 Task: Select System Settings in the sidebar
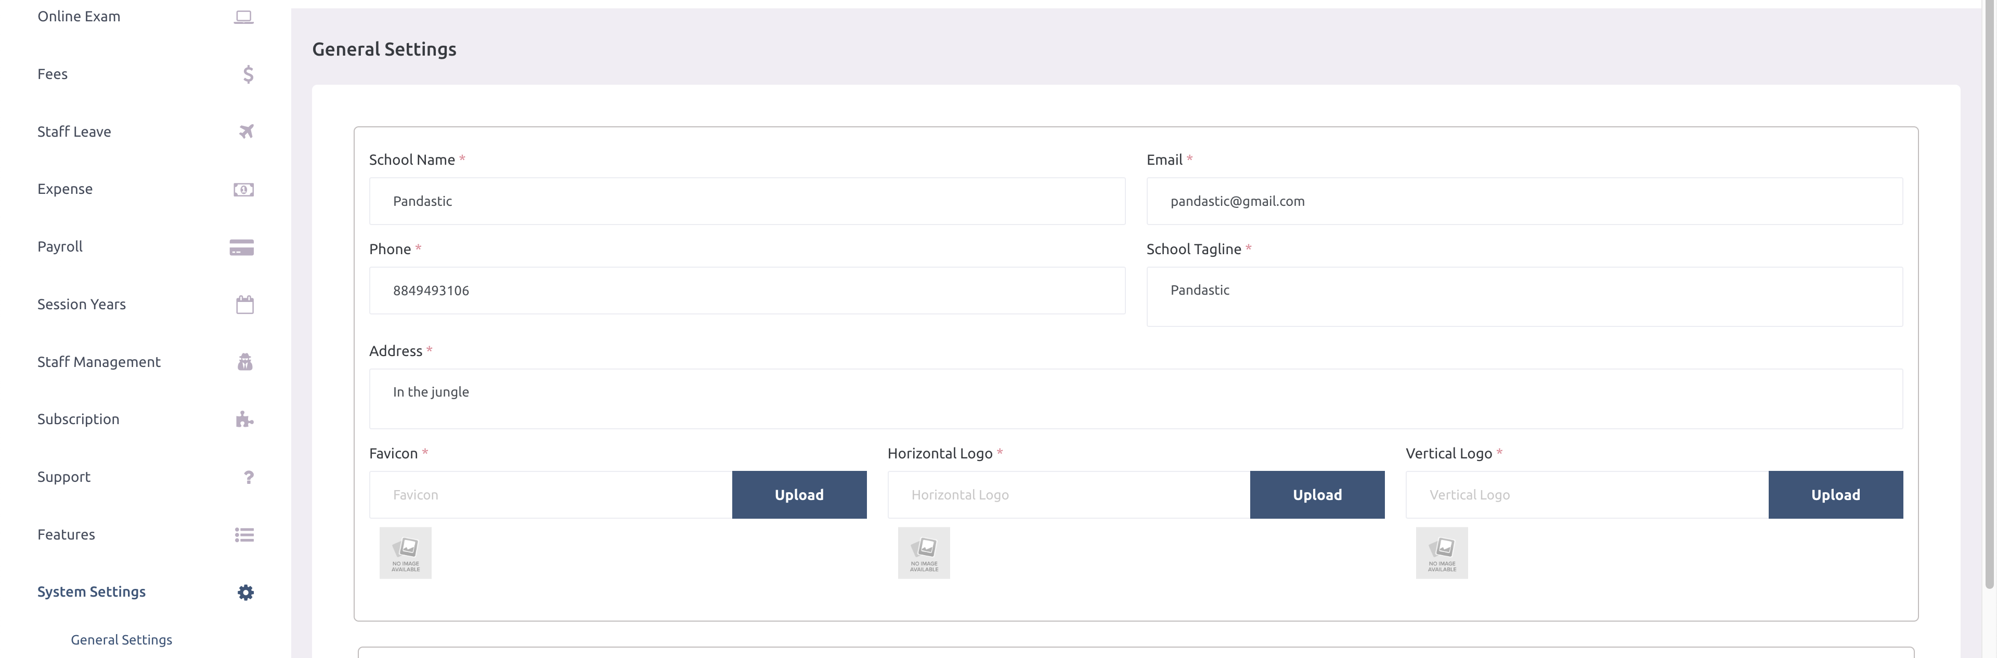[x=92, y=591]
